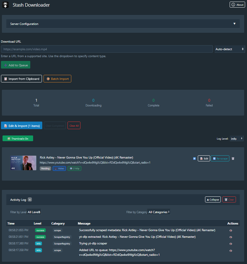Click Batch Import package button
Image resolution: width=247 pixels, height=264 pixels.
click(x=57, y=79)
